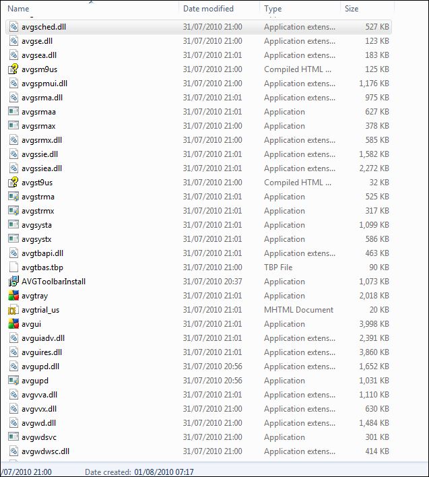The image size is (429, 477).
Task: Click the 301 KB size of avgwdsvc
Action: (x=377, y=437)
